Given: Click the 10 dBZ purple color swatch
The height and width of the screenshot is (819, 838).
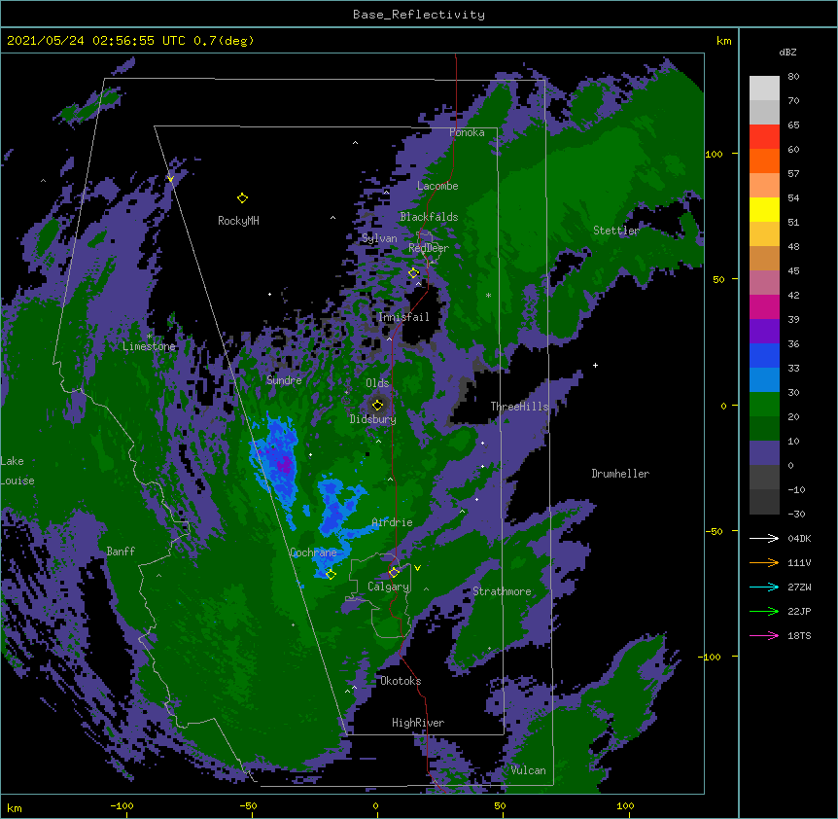Looking at the screenshot, I should coord(764,453).
